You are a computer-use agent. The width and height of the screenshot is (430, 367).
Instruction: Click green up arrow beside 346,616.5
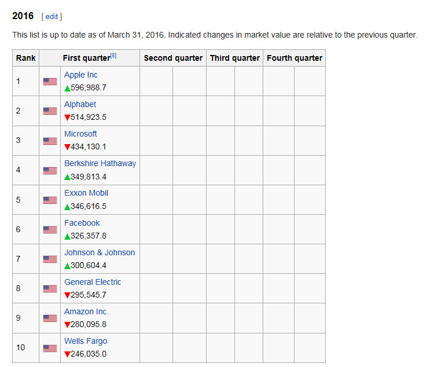(x=67, y=207)
